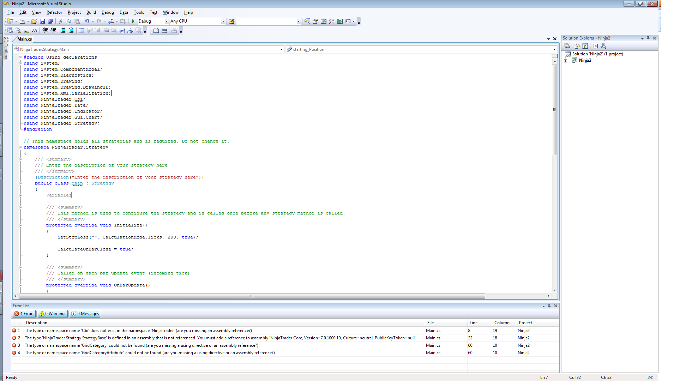Open the Properties Window toolbar icon
The image size is (674, 381).
point(315,21)
